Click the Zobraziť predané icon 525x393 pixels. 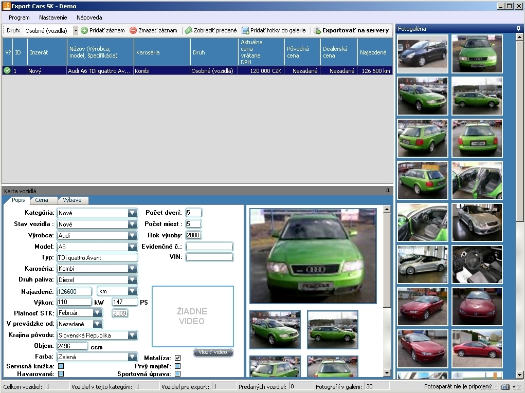click(x=189, y=30)
